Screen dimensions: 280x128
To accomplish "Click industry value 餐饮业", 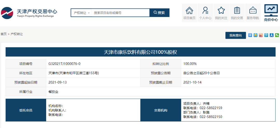I will 54,92.
